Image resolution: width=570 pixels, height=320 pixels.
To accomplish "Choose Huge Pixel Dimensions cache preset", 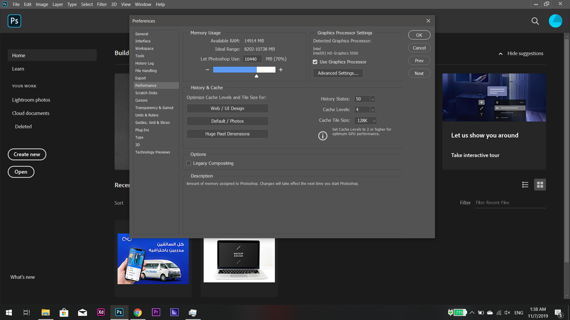I will point(227,134).
